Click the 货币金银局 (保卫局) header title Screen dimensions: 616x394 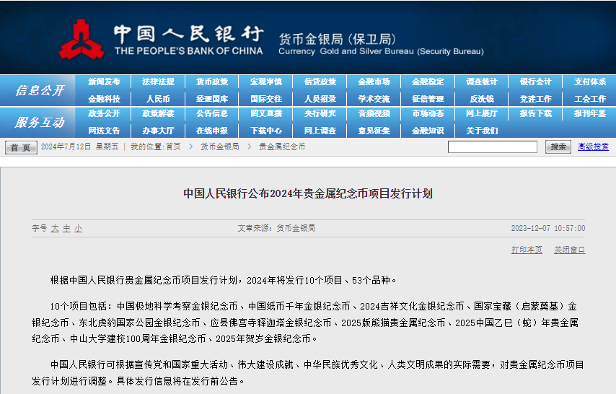pos(337,39)
